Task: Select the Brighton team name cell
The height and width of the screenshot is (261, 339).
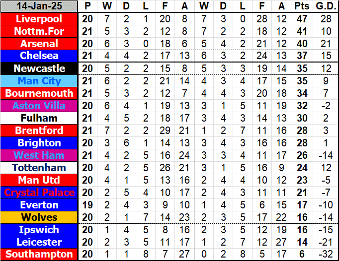Action: click(39, 143)
